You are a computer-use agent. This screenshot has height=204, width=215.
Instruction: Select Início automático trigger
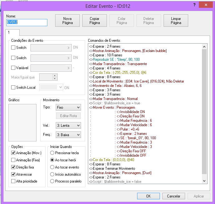point(52,174)
